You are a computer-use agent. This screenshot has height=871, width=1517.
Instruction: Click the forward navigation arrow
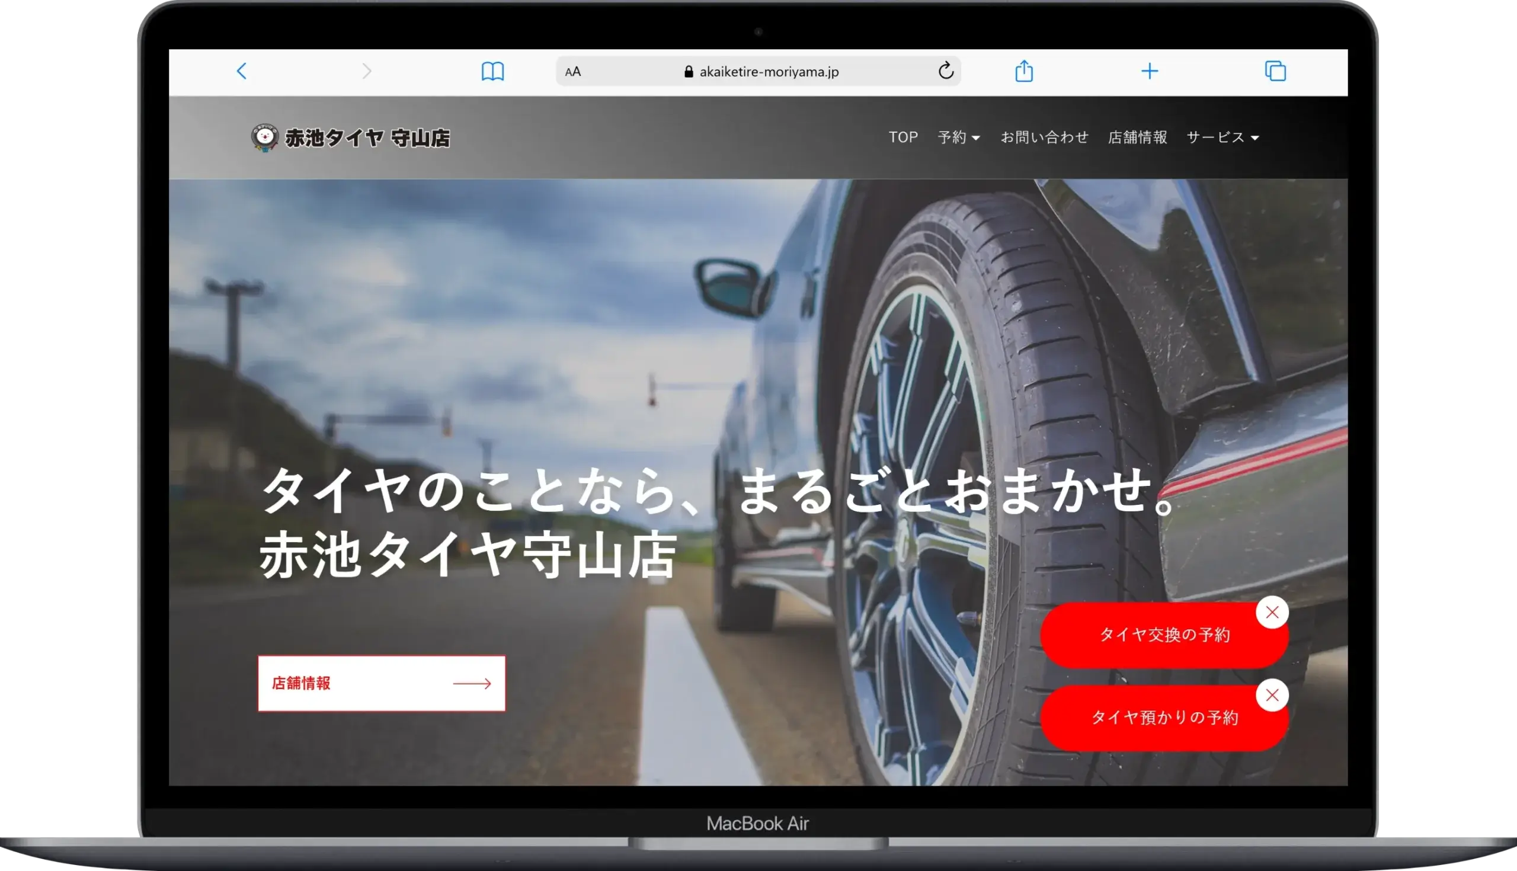click(367, 71)
